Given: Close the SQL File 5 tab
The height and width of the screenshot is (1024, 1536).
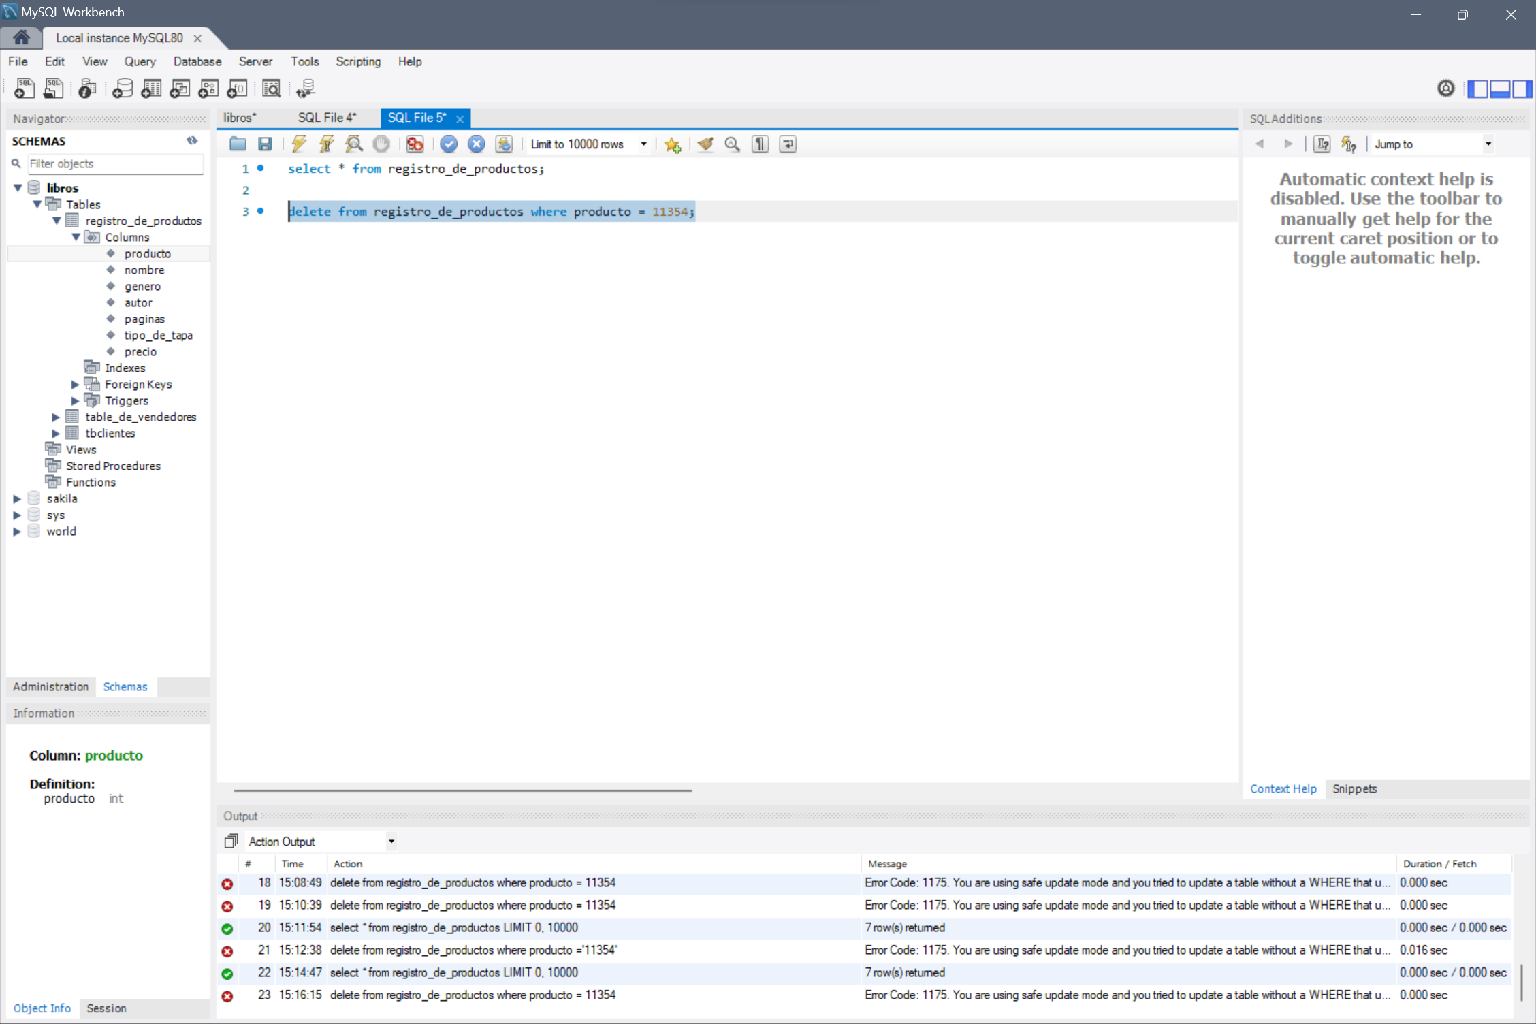Looking at the screenshot, I should 460,118.
